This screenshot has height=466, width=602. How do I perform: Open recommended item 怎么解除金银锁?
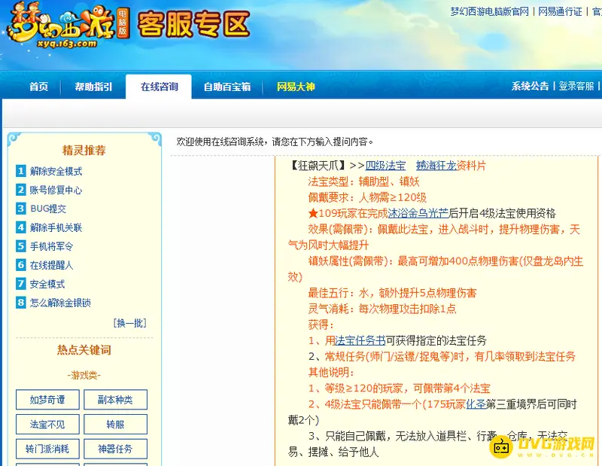click(x=60, y=303)
